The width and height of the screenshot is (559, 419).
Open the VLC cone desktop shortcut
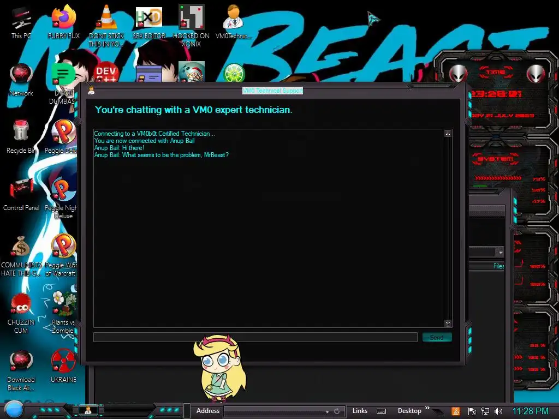[106, 25]
